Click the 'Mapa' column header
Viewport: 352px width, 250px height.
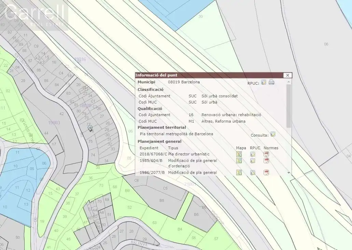[241, 148]
